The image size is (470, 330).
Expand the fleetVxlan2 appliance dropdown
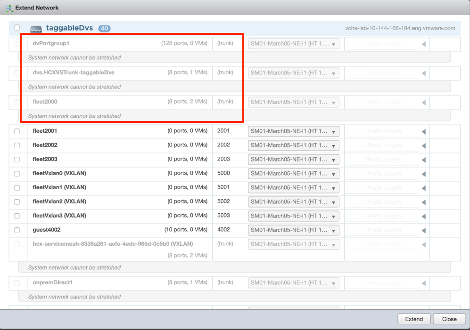pos(293,202)
